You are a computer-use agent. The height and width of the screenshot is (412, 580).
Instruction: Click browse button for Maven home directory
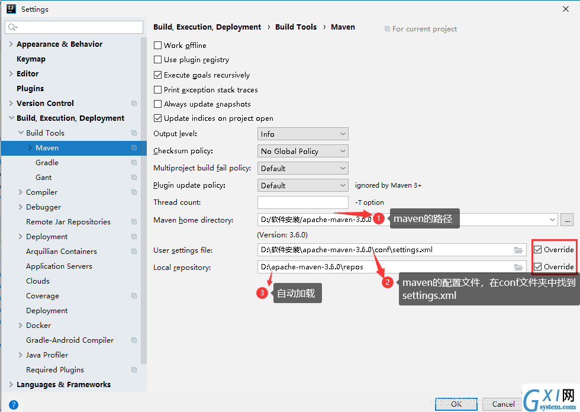[x=567, y=220]
